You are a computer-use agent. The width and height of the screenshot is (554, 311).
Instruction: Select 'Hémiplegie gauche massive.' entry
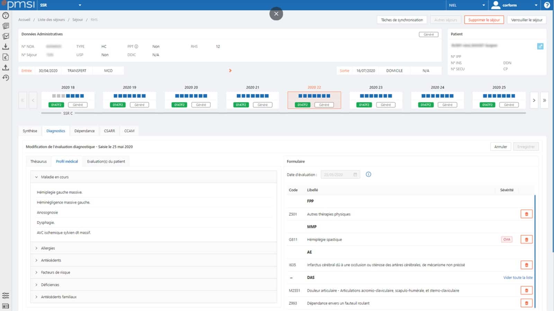[60, 192]
